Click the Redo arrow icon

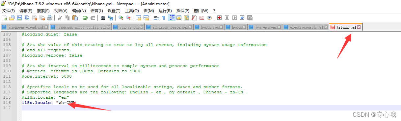point(93,18)
